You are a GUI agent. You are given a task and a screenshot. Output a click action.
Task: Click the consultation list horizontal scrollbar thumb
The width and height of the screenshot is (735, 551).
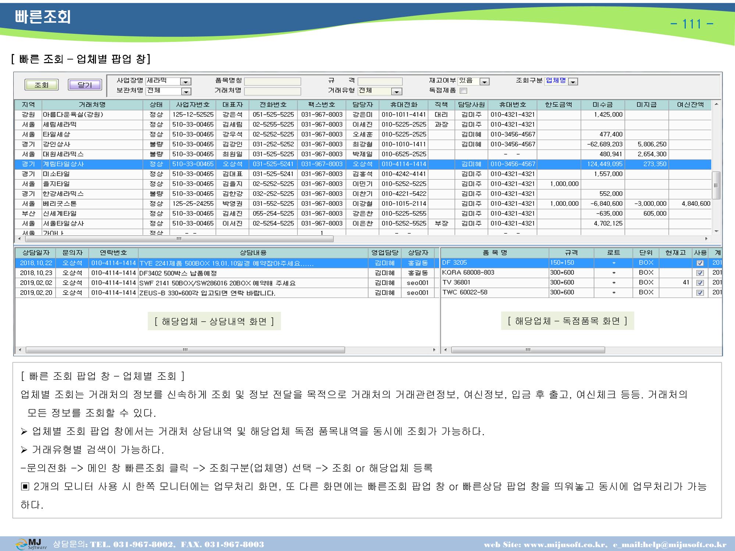185,350
